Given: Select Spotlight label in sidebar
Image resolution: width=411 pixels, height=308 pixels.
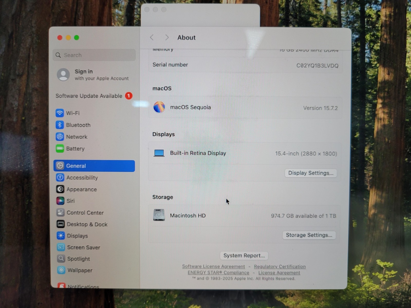Looking at the screenshot, I should click(79, 259).
